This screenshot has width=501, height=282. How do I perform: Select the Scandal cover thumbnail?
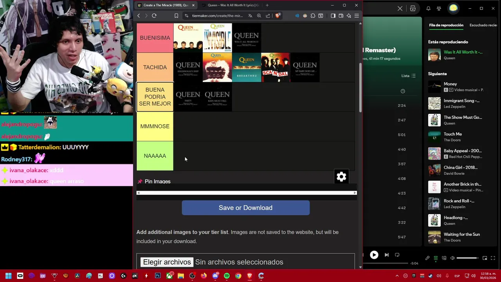[276, 67]
